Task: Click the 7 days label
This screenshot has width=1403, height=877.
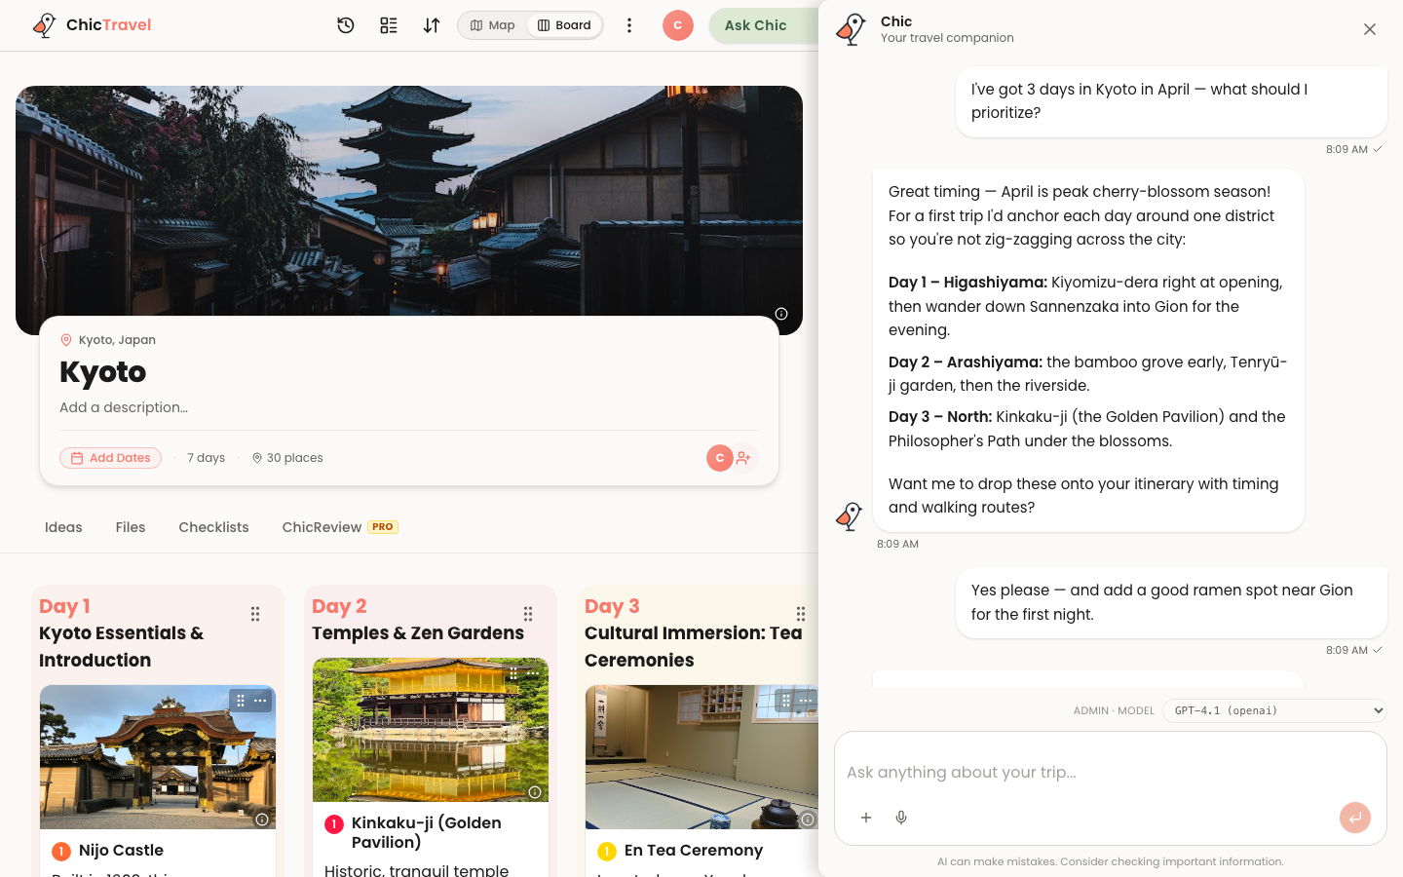Action: [x=207, y=458]
